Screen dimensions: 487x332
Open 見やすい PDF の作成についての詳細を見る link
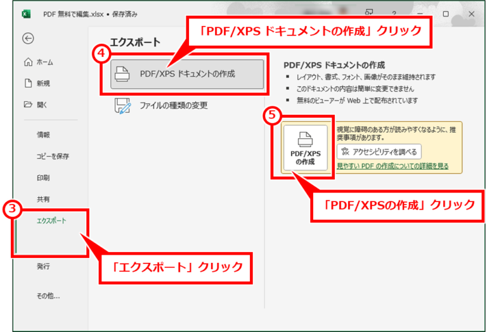pyautogui.click(x=393, y=166)
